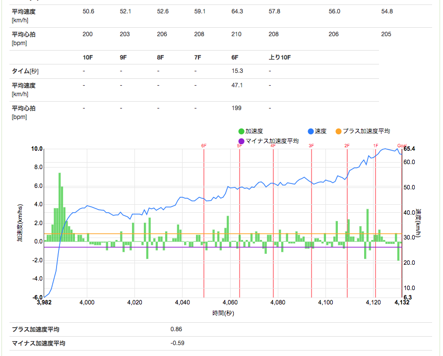Click the blue 速度 legend dot
Viewport: 443px width, 356px height.
tap(311, 131)
